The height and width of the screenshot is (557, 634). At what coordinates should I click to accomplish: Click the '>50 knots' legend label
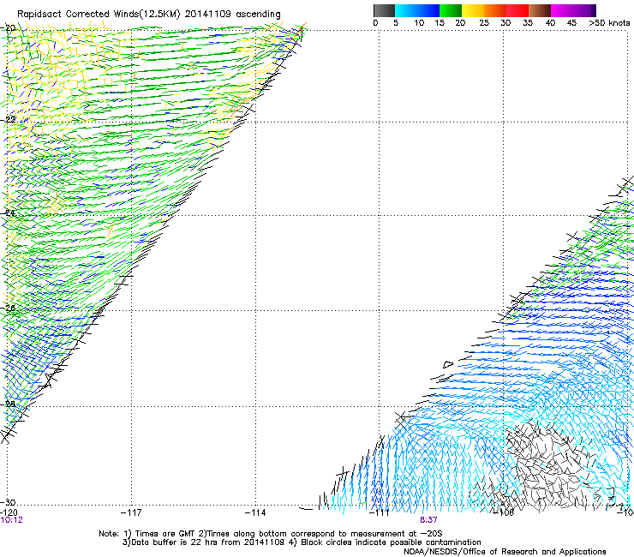(609, 23)
